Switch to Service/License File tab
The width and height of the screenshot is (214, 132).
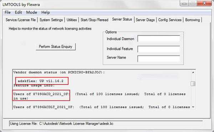tap(21, 20)
